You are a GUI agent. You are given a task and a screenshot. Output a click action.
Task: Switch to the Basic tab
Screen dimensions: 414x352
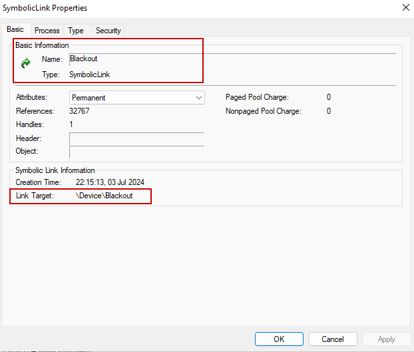point(15,30)
